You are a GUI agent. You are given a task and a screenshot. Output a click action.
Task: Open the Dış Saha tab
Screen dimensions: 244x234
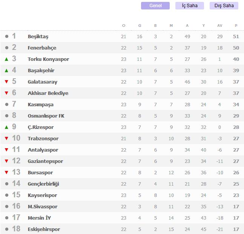224,6
